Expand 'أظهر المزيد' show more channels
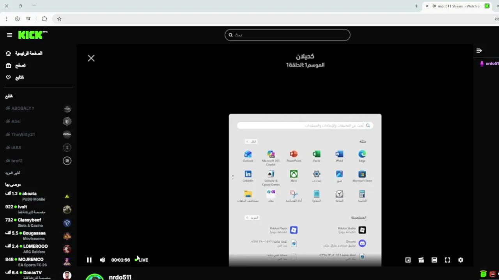This screenshot has height=280, width=499. click(12, 173)
